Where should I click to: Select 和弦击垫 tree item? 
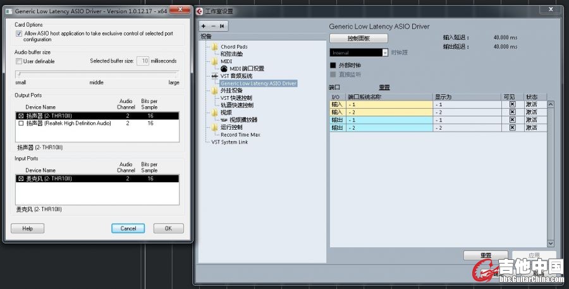[231, 54]
